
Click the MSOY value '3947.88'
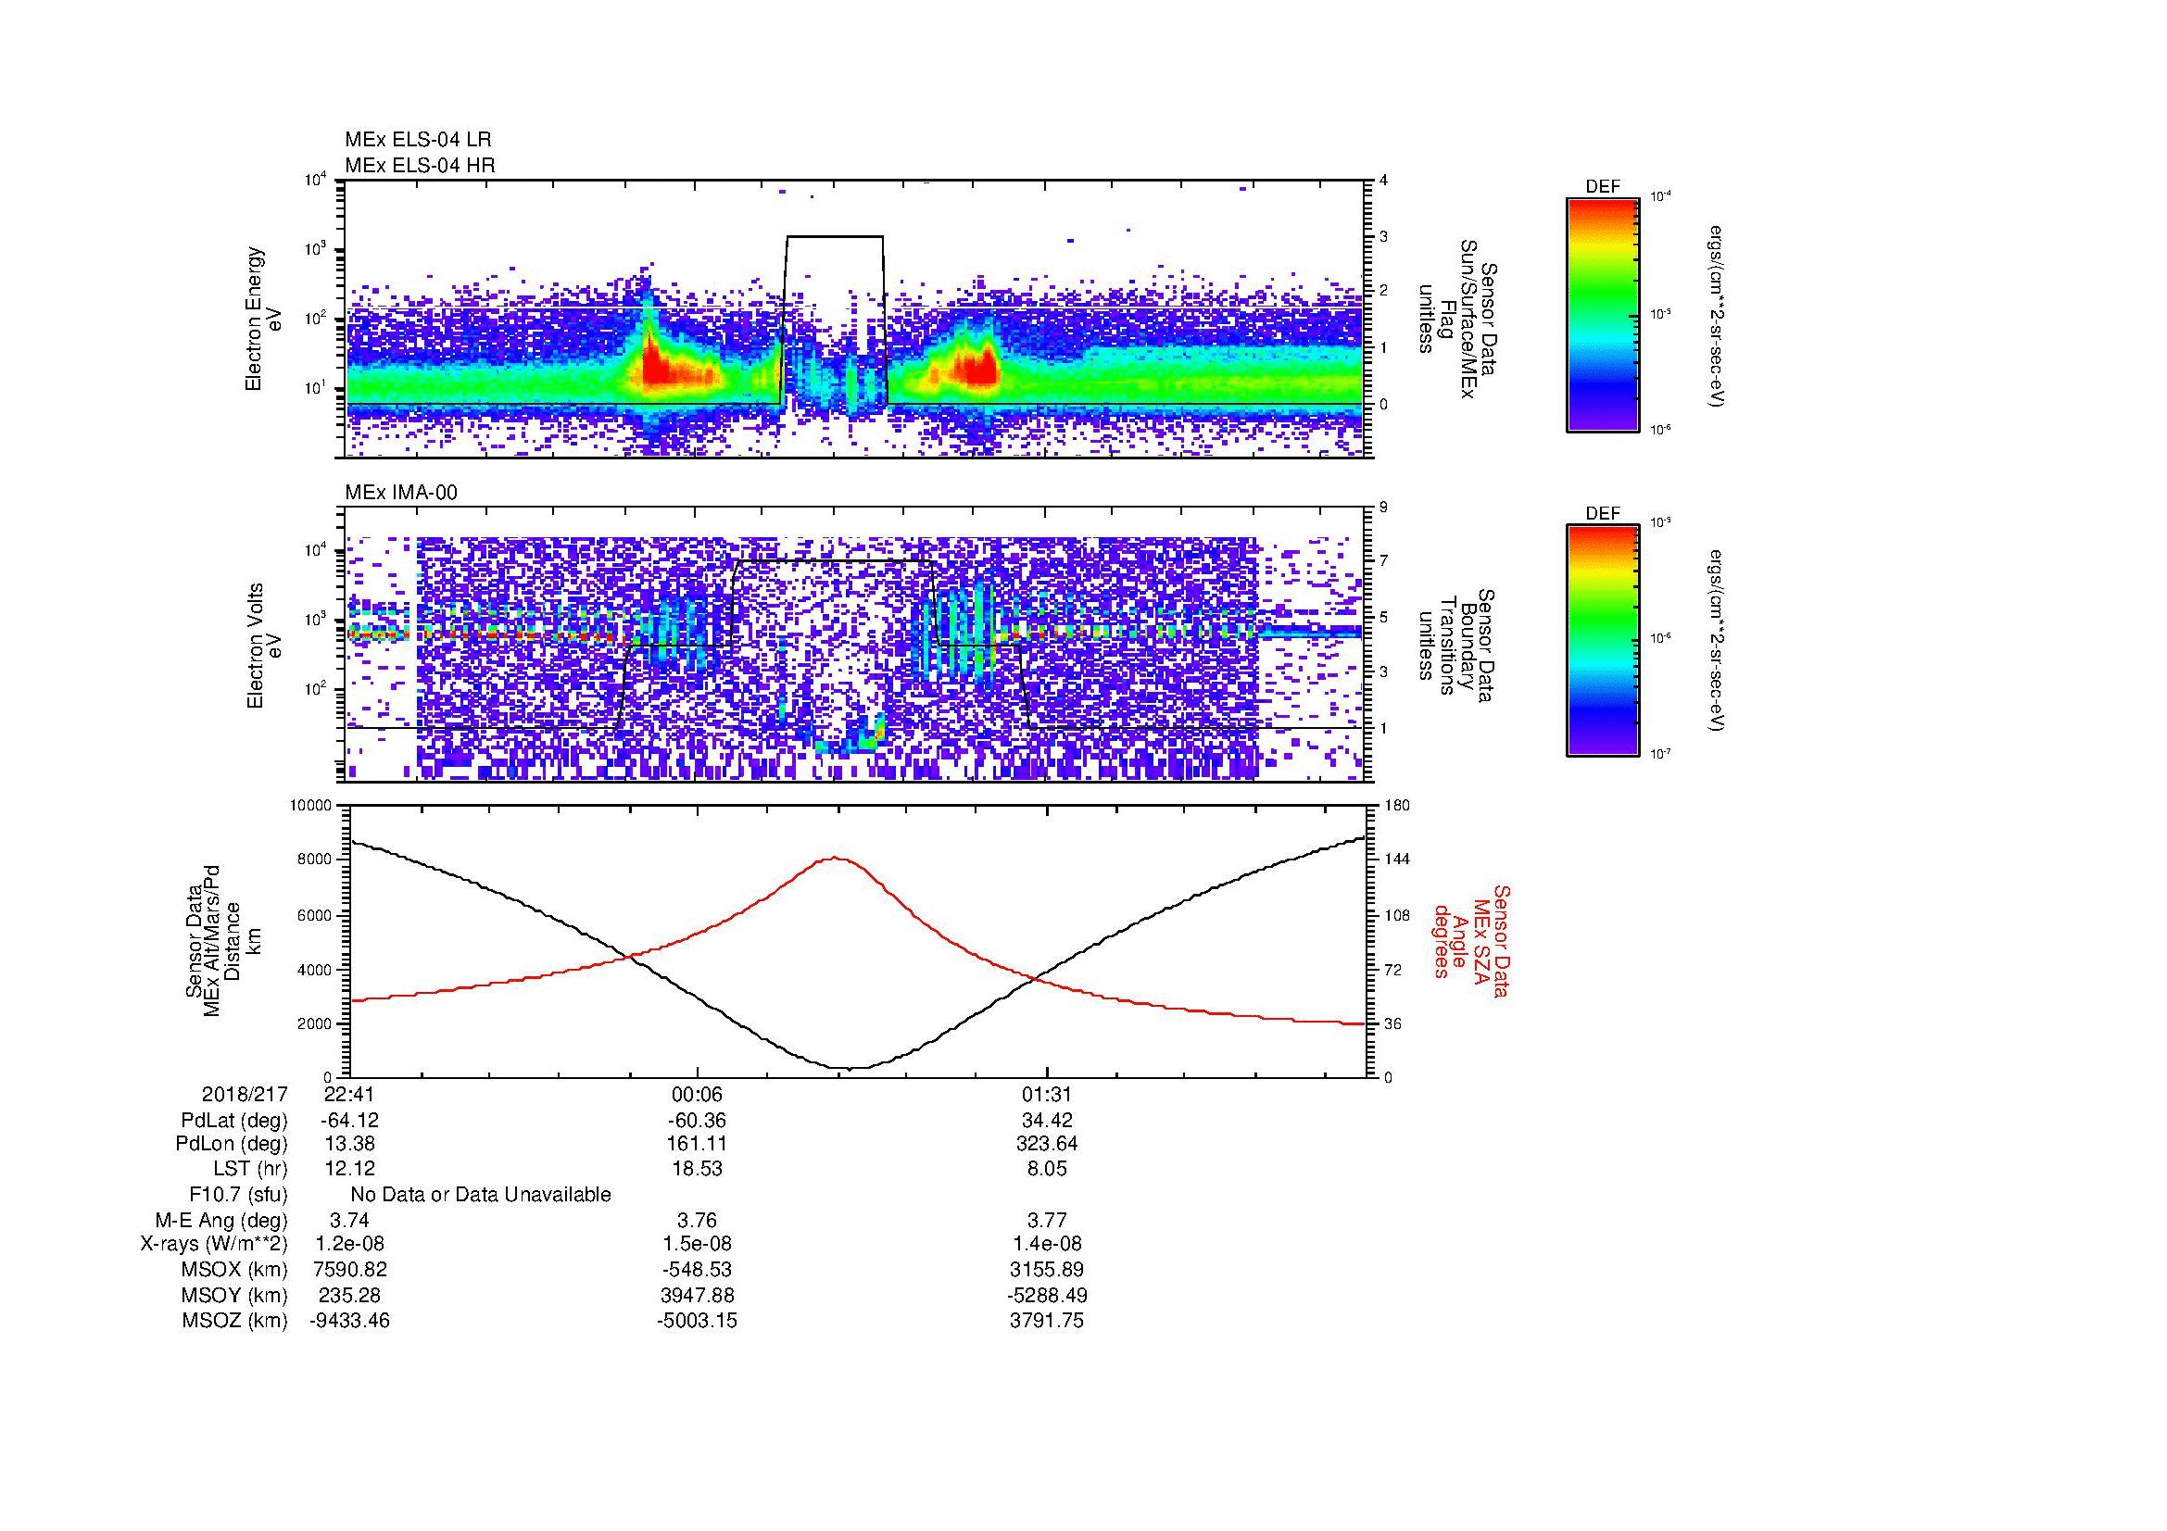tap(697, 1295)
